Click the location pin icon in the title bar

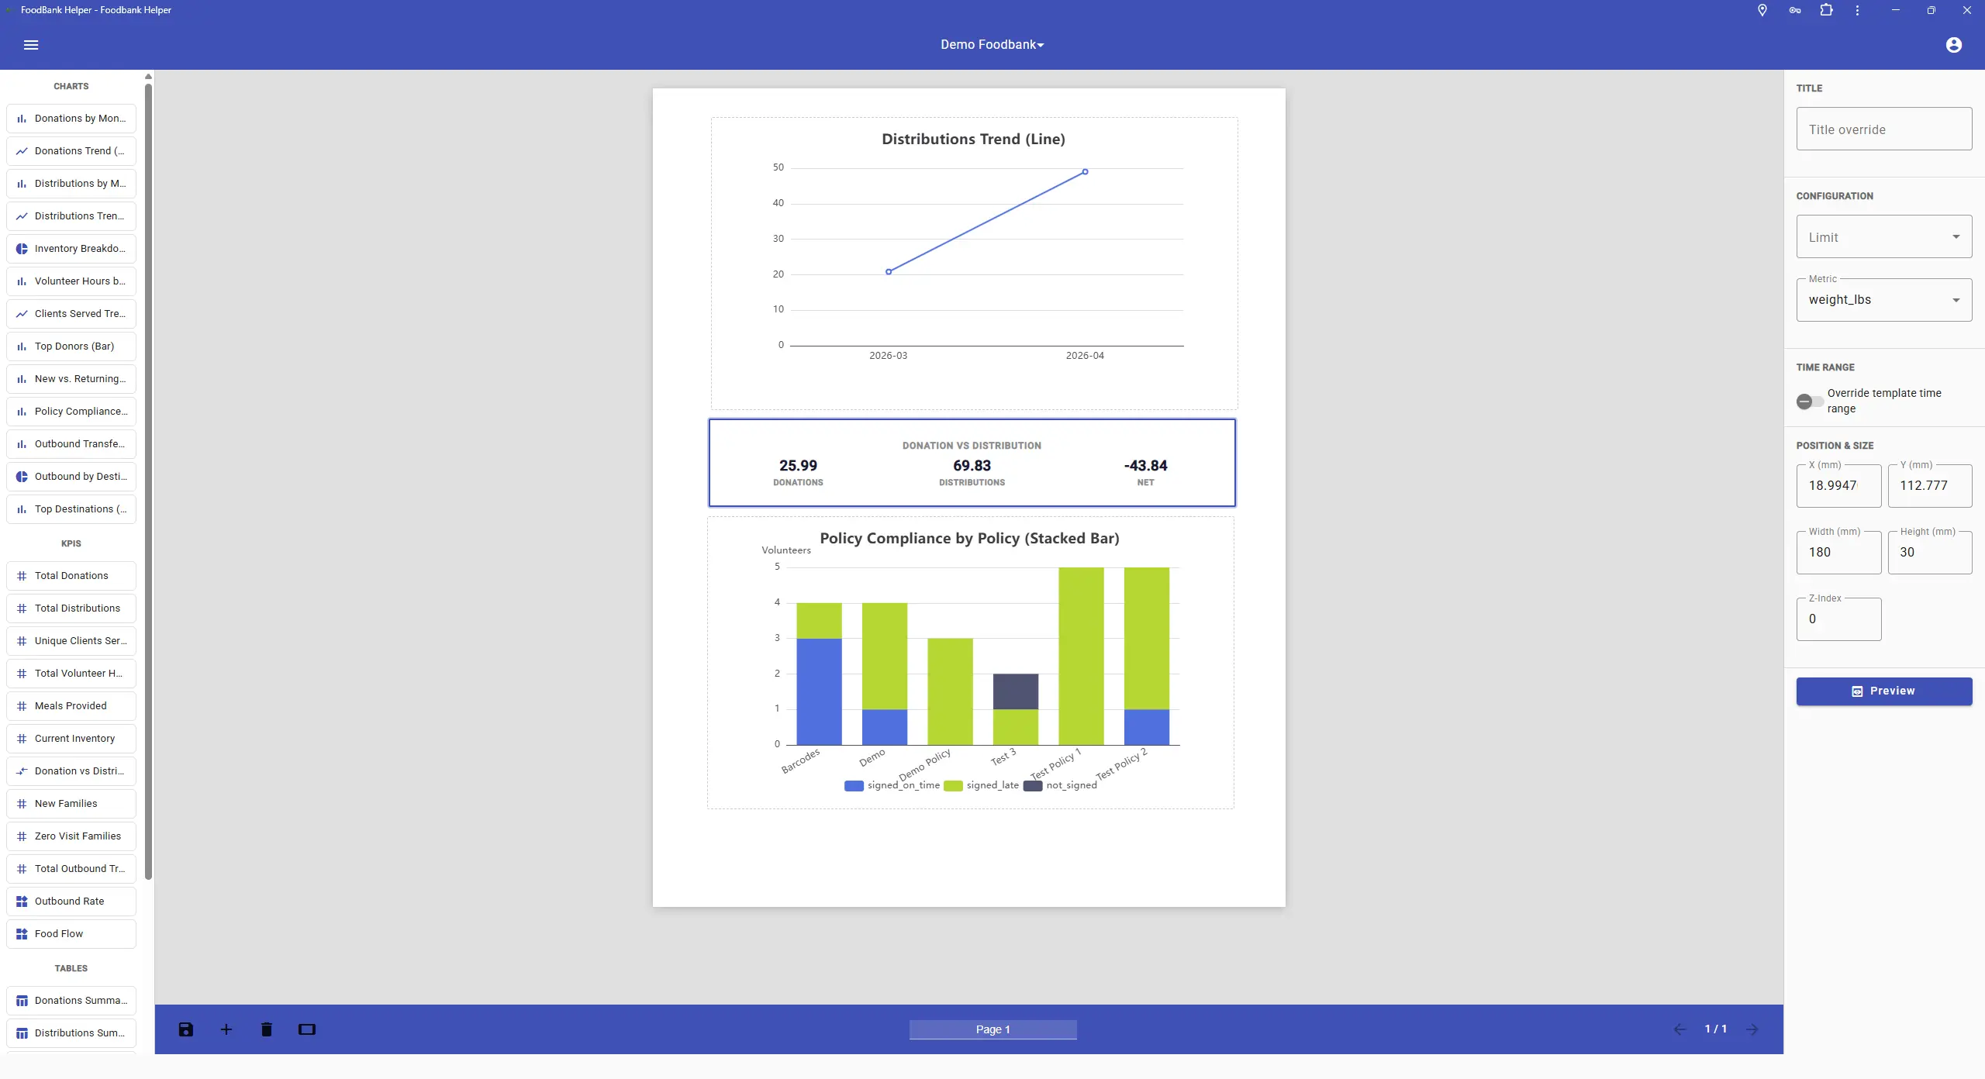[x=1761, y=9]
